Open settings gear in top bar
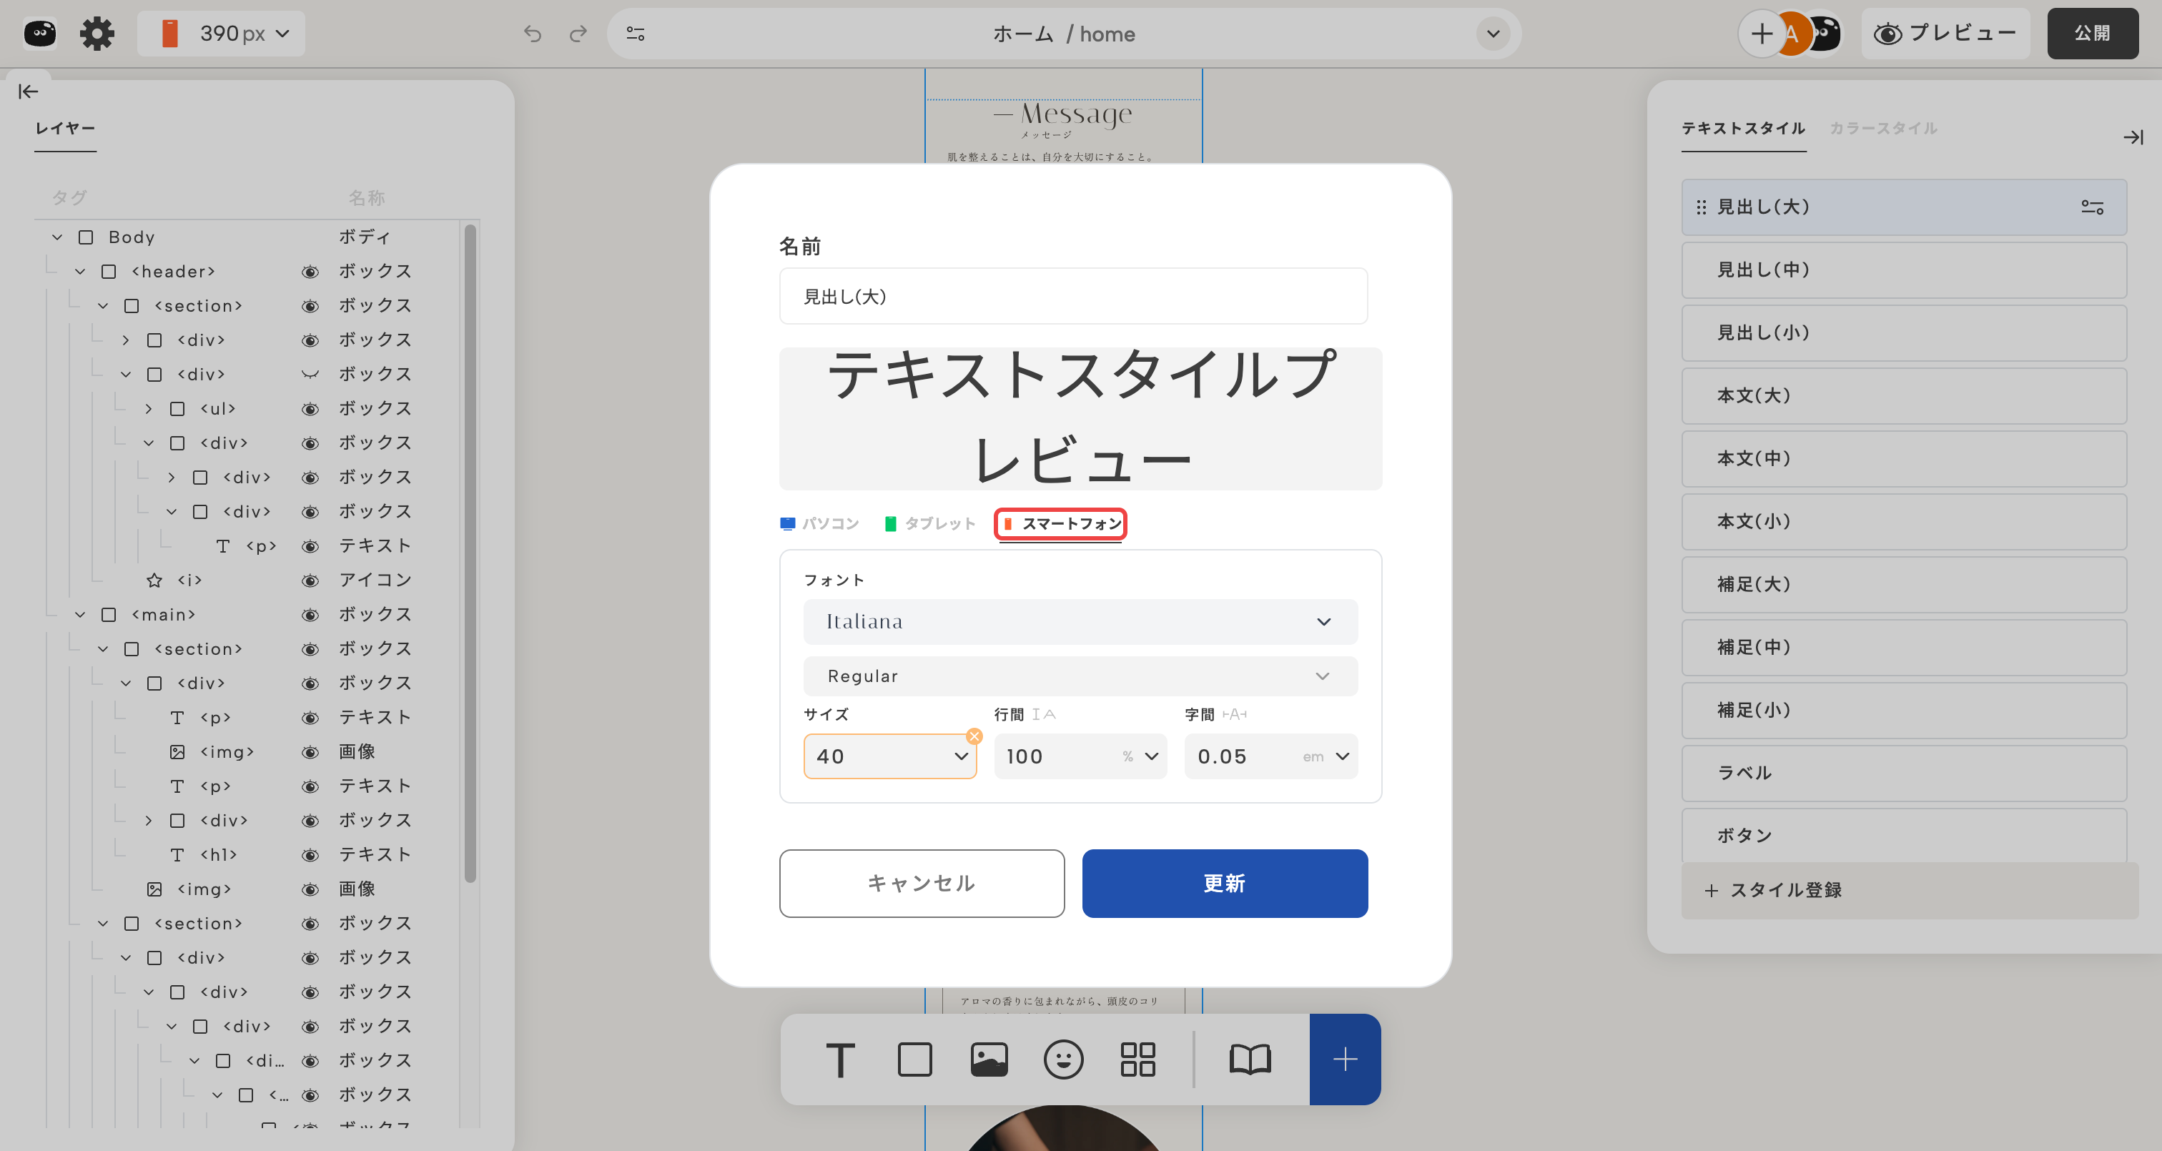This screenshot has width=2162, height=1151. coord(97,34)
